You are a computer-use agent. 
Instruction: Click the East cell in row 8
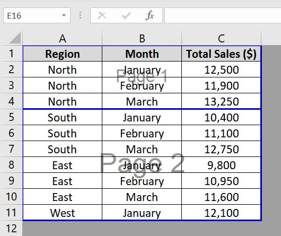[x=63, y=165]
